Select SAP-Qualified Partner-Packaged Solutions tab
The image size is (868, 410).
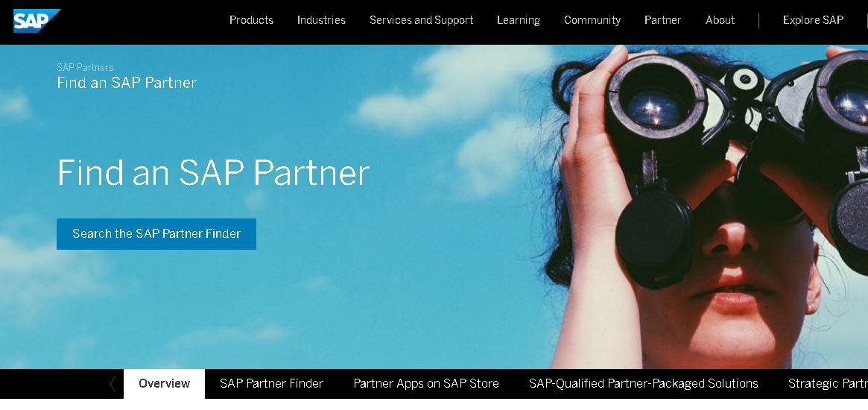pyautogui.click(x=643, y=383)
